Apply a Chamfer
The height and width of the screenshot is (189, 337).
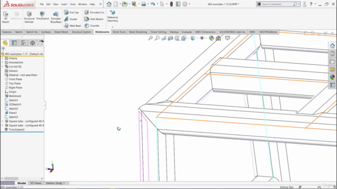click(92, 26)
